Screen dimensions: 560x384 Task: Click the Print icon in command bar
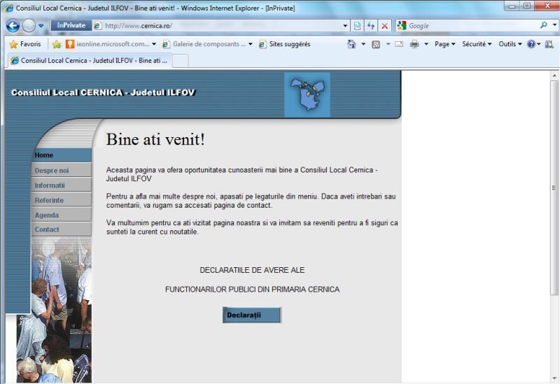point(414,44)
